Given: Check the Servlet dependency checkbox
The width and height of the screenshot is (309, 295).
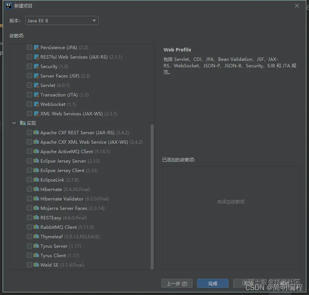Looking at the screenshot, I should click(x=29, y=85).
